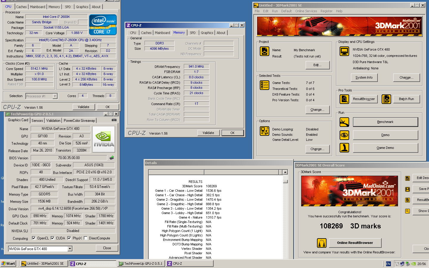Viewport: 429px width, 268px height.
Task: Click the Benchmark button
Action: tap(386, 122)
